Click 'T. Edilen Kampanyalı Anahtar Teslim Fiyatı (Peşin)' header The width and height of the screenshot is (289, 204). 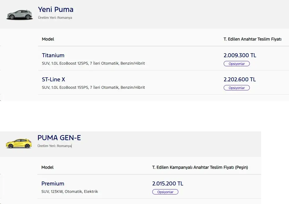(200, 167)
